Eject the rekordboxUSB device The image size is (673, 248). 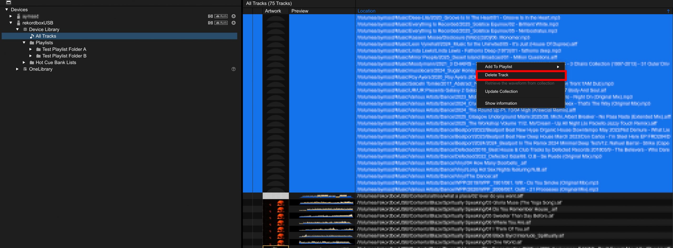point(233,23)
